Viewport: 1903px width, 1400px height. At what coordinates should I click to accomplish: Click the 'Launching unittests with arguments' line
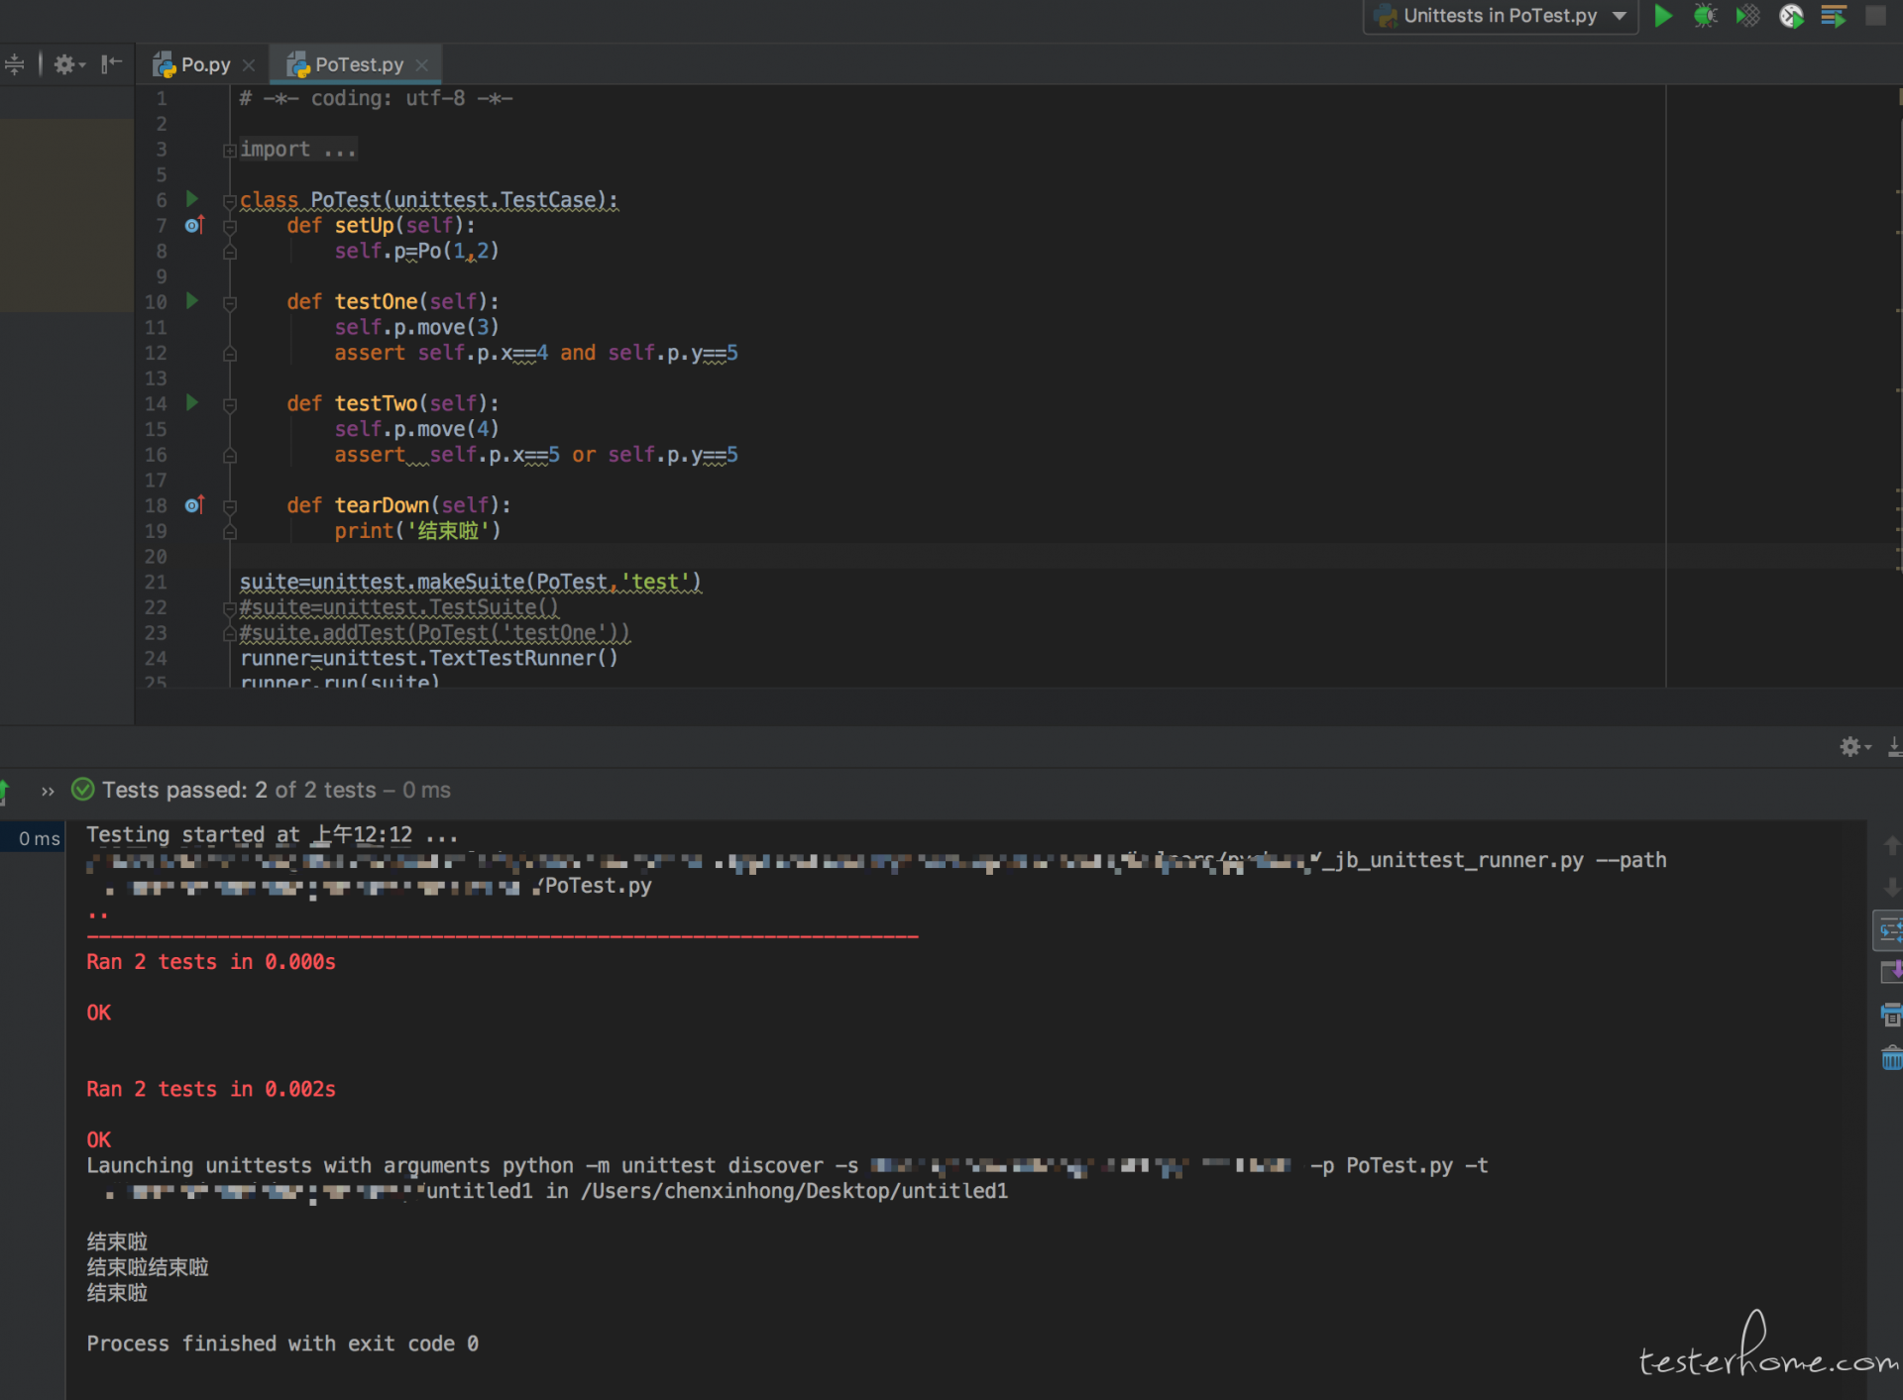(x=787, y=1165)
